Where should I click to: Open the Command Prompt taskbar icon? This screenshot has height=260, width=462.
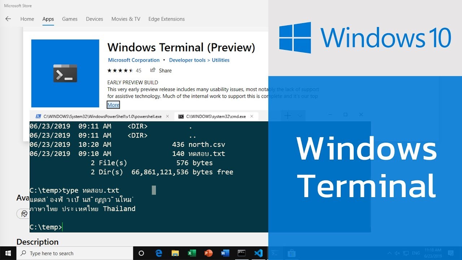coord(241,253)
